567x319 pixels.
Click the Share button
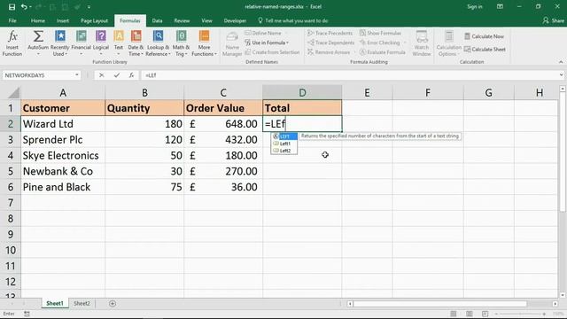(554, 20)
